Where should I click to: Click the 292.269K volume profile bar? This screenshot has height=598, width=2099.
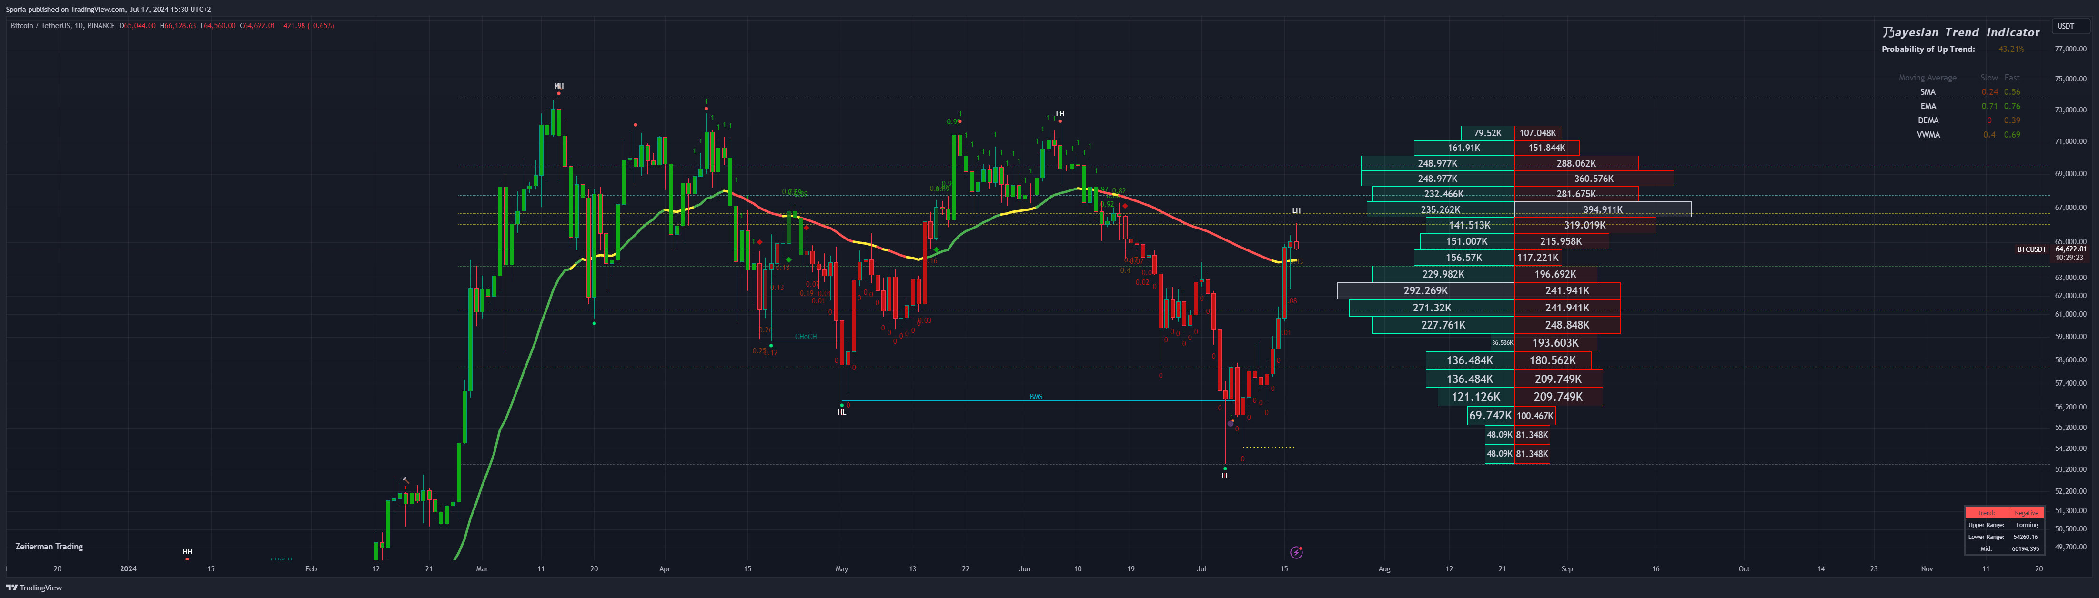pos(1426,291)
